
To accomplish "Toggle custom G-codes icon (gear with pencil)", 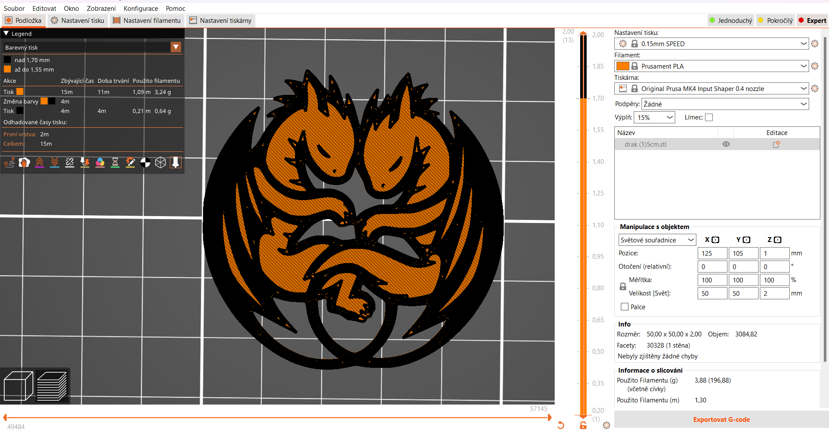I will pyautogui.click(x=130, y=163).
